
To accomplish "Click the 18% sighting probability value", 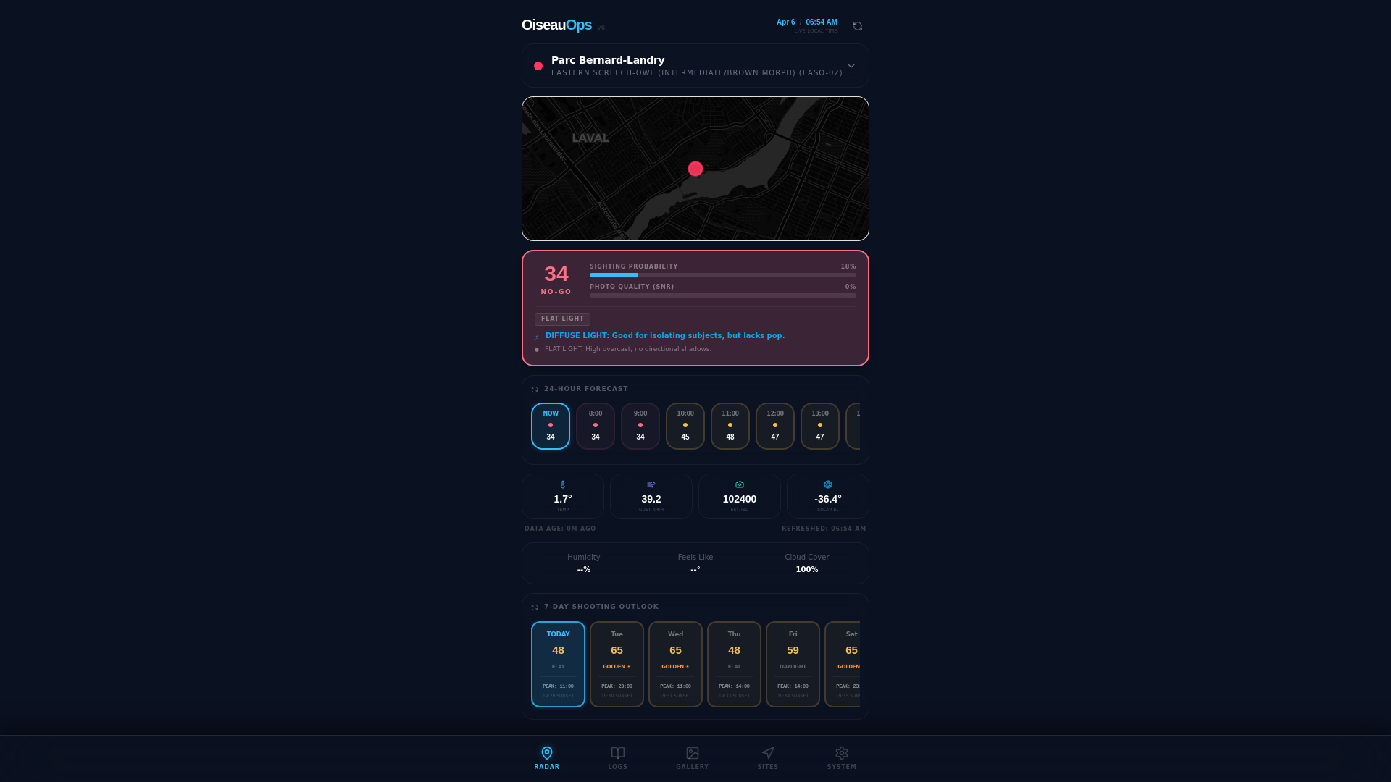I will click(848, 266).
